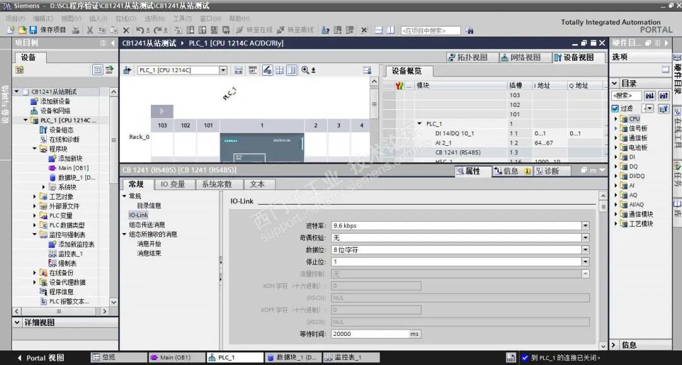This screenshot has height=365, width=682.
Task: Collapse the 监控与强制表 tree node
Action: (x=35, y=234)
